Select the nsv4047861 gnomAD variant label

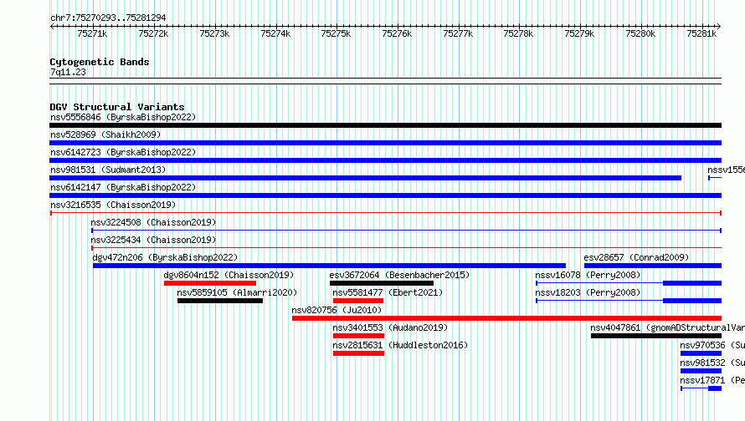coord(667,327)
